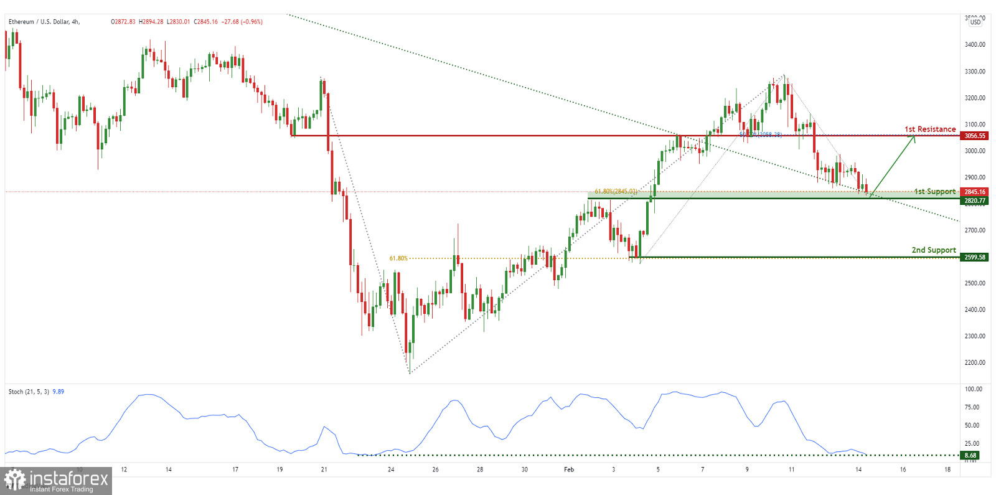Select the open value O2872.83

tap(123, 22)
